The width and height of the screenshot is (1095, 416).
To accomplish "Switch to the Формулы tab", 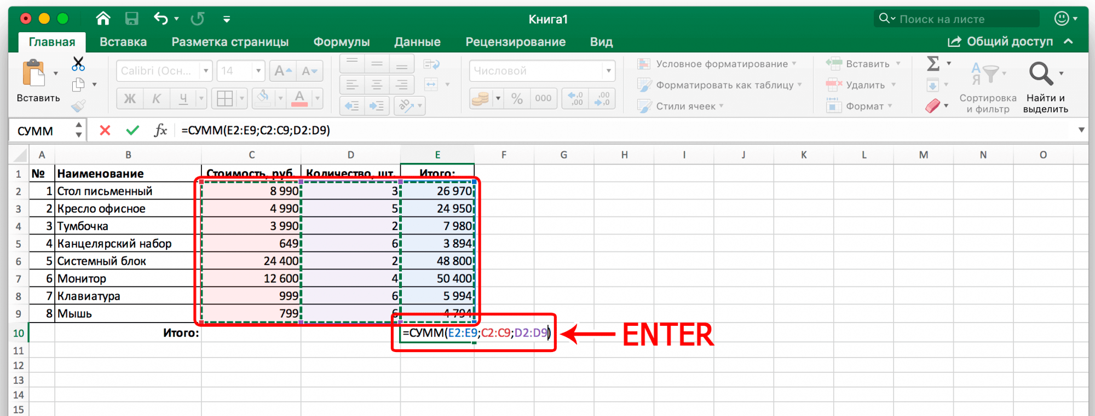I will click(x=342, y=42).
